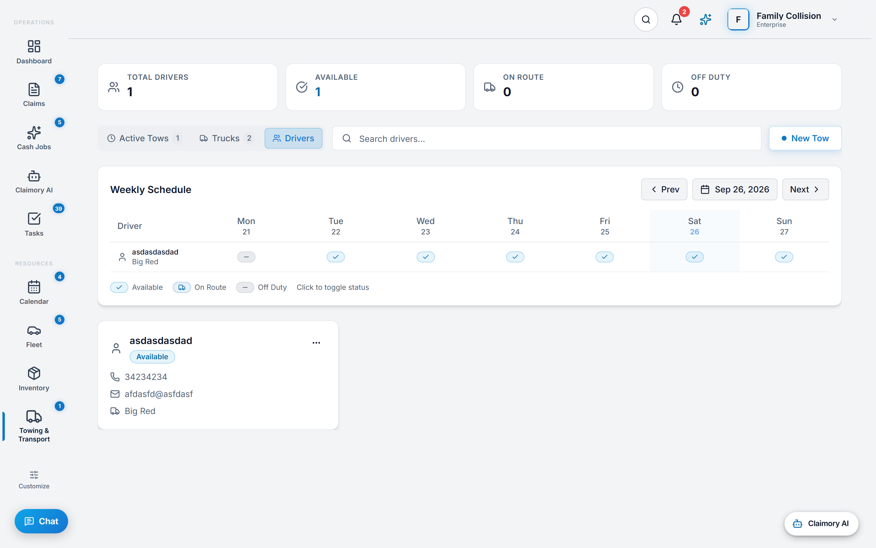Open the Chat button
This screenshot has height=548, width=876.
click(x=41, y=521)
